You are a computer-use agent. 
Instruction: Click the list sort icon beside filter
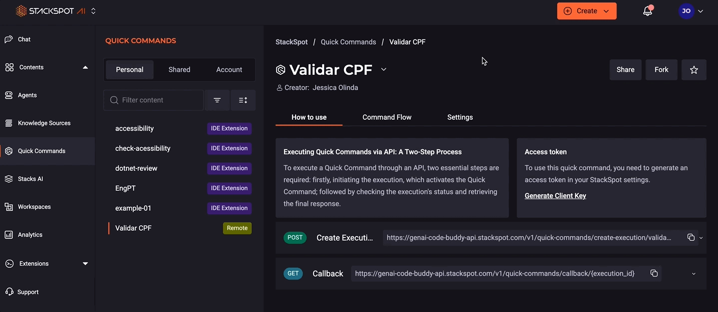pyautogui.click(x=243, y=100)
